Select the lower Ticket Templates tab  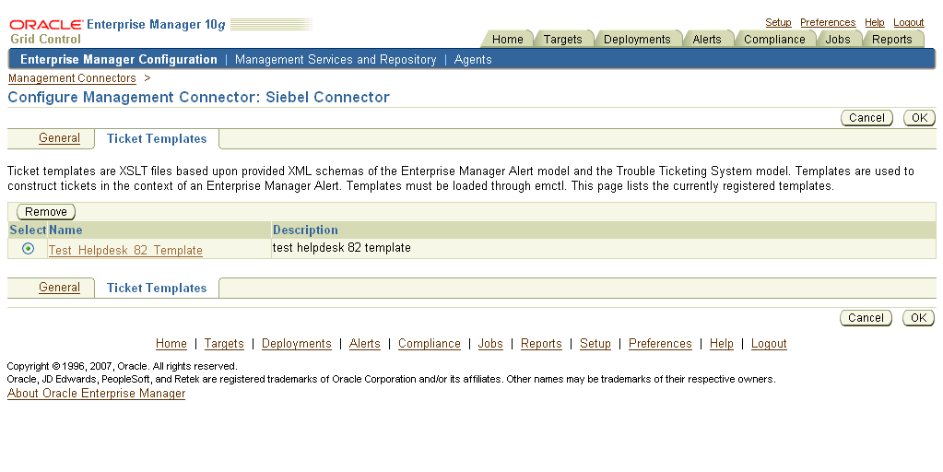[157, 288]
